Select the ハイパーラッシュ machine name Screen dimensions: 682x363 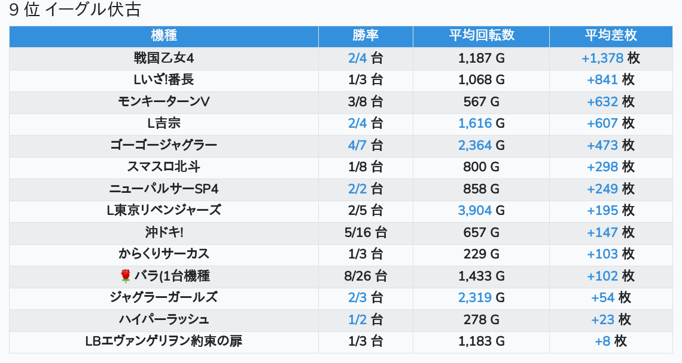pos(164,319)
